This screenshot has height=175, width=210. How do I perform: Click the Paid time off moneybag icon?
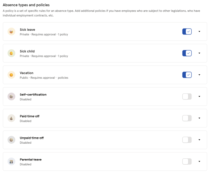tap(12, 118)
